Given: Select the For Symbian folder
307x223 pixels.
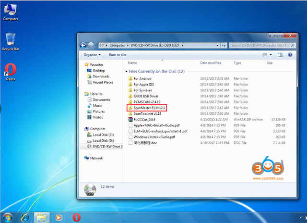Looking at the screenshot, I should coord(143,90).
